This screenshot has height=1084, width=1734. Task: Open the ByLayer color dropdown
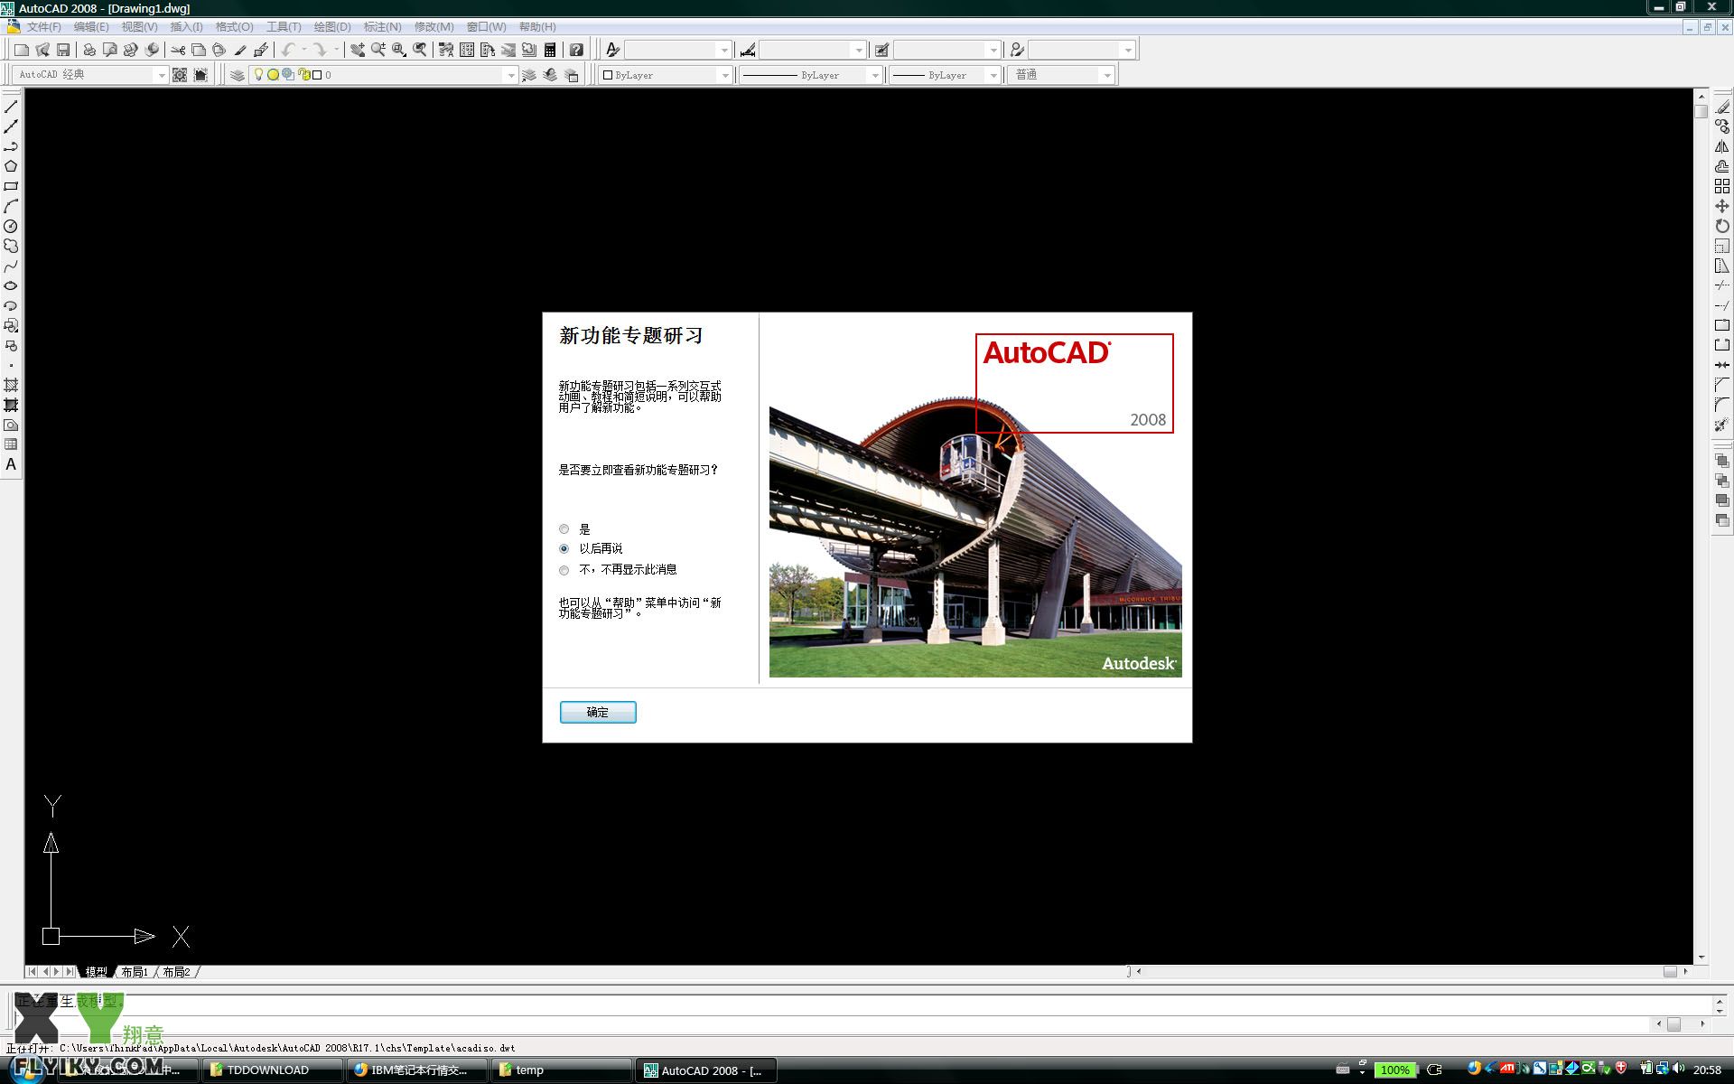(x=724, y=75)
